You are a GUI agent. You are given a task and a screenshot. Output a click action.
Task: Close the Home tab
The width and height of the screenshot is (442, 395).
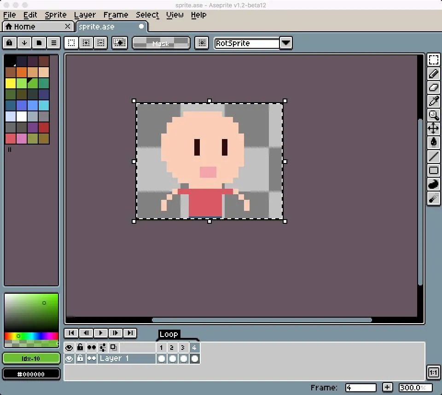[68, 26]
